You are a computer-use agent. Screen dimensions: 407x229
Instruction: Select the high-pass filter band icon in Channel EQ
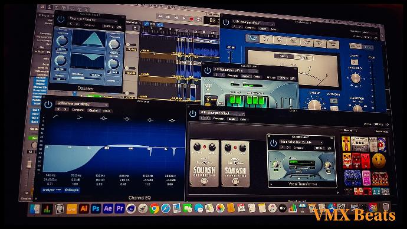pos(55,117)
